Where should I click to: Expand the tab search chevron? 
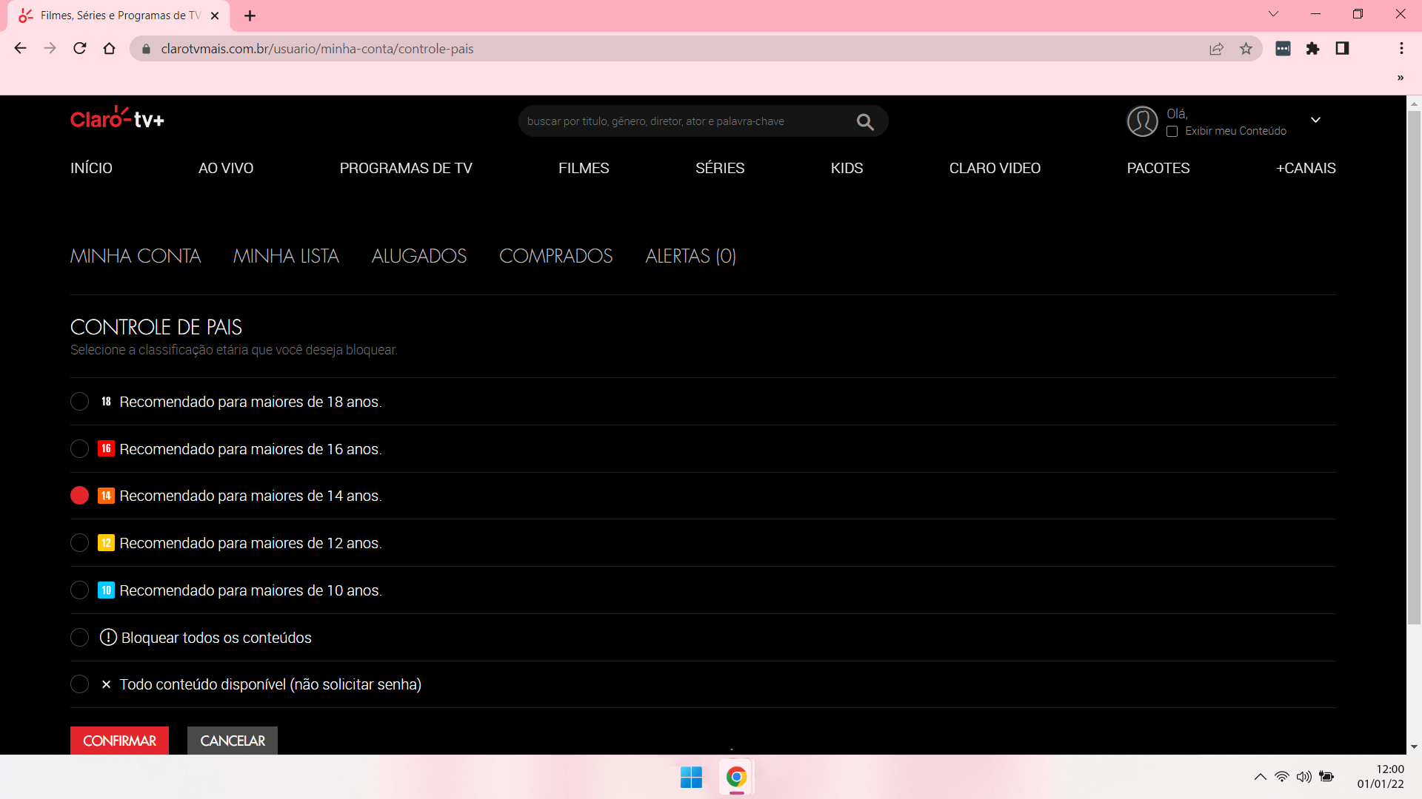[x=1273, y=14]
